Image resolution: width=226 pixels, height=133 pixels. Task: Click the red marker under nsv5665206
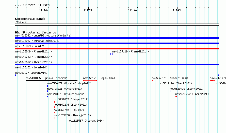54,107
